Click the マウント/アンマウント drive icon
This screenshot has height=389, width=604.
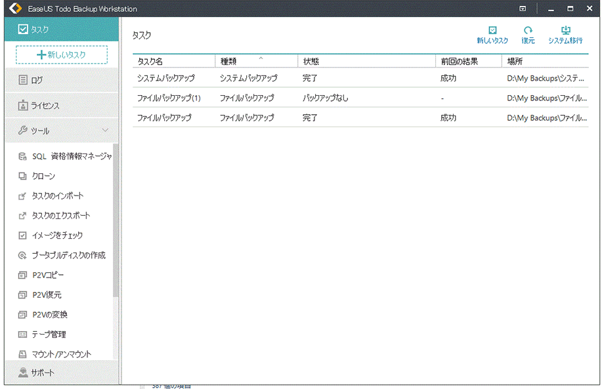pos(22,354)
